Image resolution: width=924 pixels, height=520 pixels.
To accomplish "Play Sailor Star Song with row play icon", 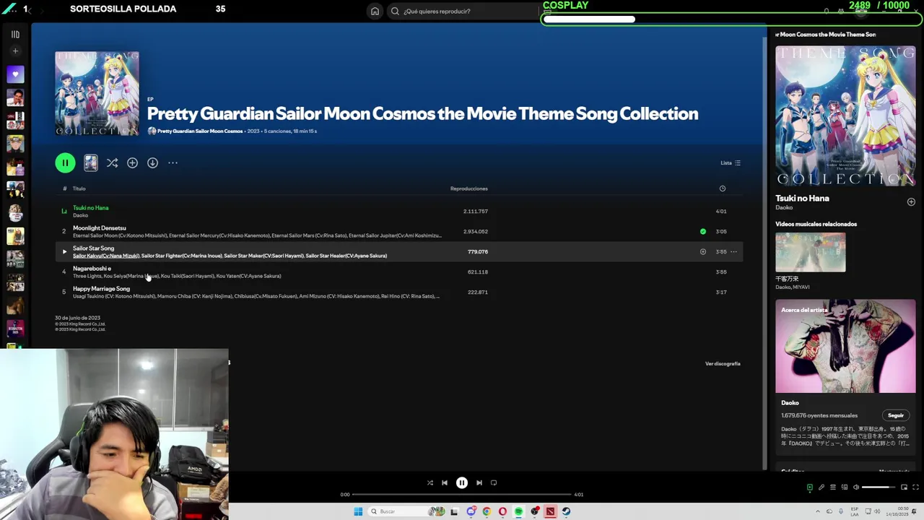I will click(64, 252).
